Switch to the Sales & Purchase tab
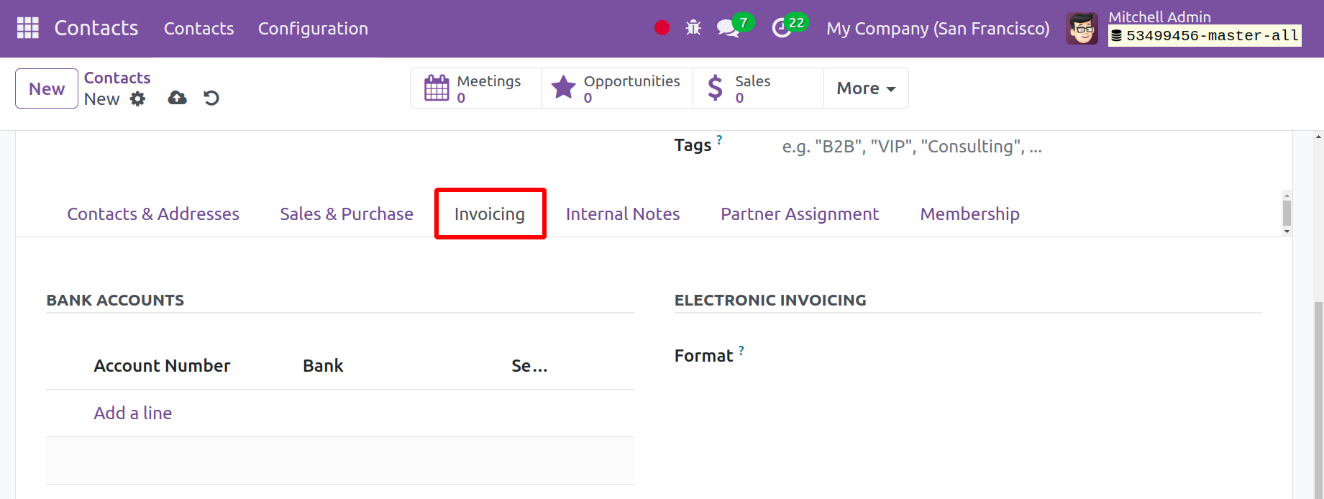 [x=346, y=214]
